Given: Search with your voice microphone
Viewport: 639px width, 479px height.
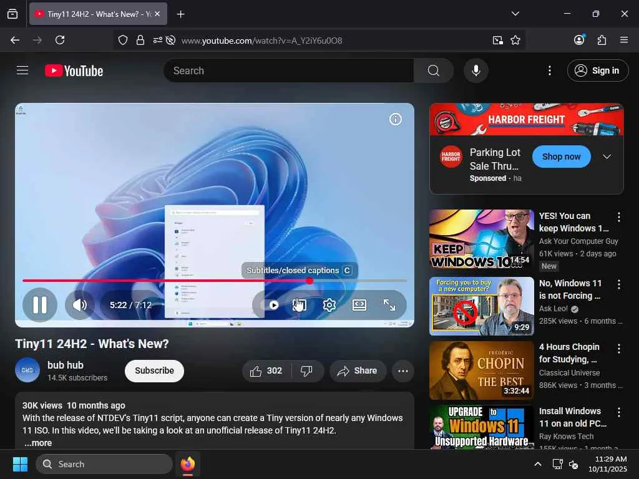Looking at the screenshot, I should pos(476,70).
